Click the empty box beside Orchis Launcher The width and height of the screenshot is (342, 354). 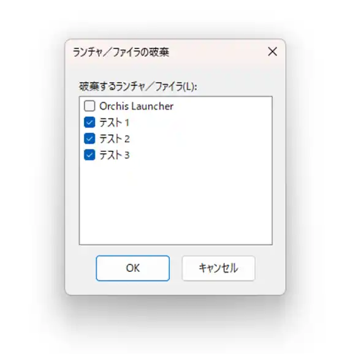pos(89,106)
